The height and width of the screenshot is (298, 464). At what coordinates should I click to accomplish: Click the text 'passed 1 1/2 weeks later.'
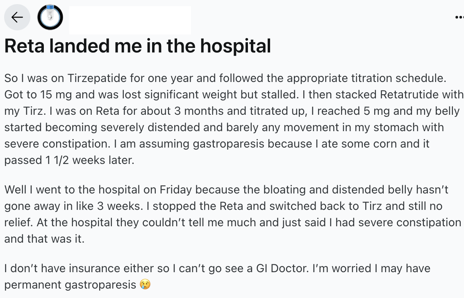click(x=69, y=160)
